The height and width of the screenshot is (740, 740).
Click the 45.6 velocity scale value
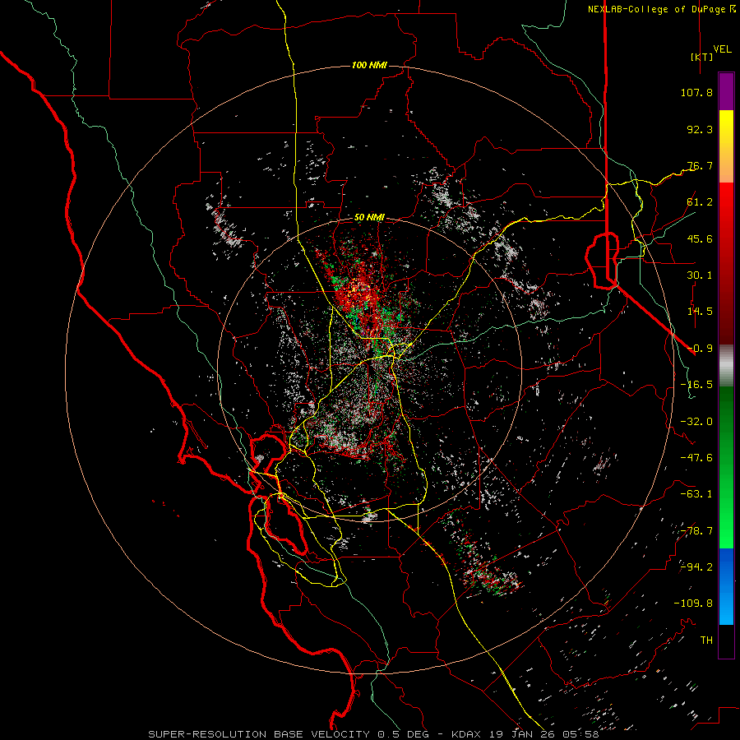700,238
